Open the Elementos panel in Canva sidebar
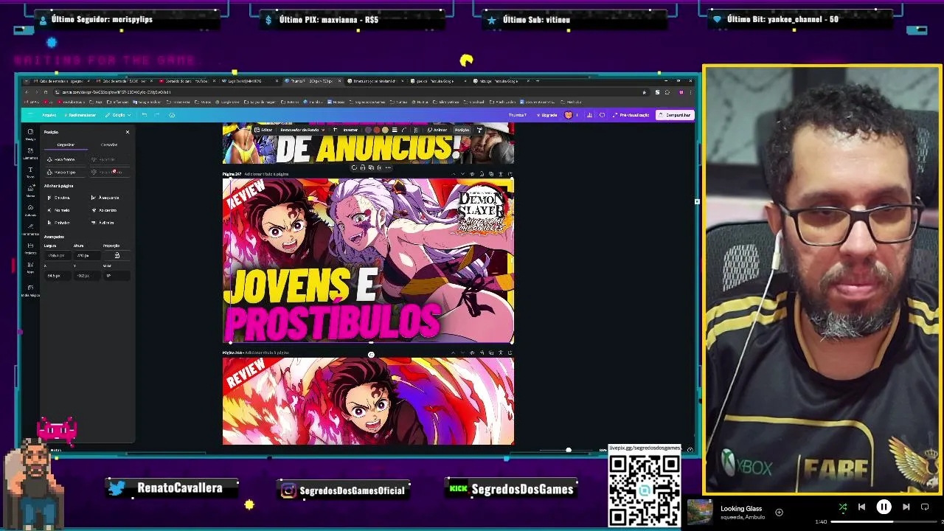 pos(30,153)
